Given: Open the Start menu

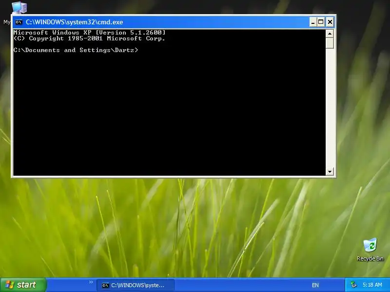Looking at the screenshot, I should (x=23, y=285).
